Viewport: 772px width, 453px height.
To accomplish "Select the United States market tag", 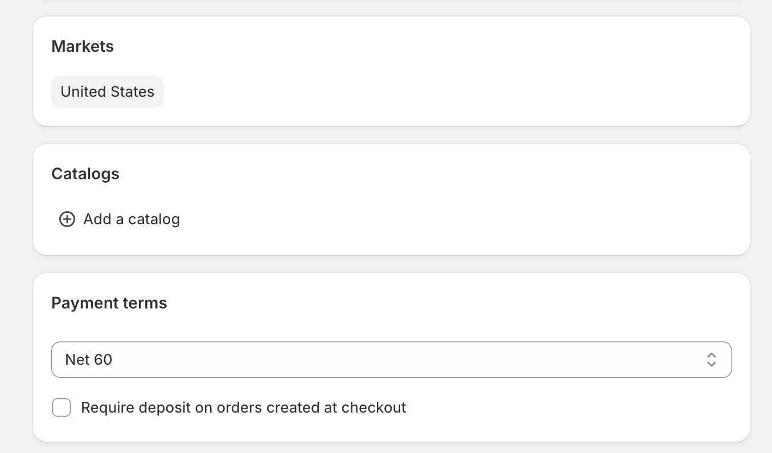I will point(108,92).
